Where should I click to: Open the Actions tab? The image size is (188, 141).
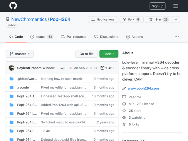click(x=135, y=37)
